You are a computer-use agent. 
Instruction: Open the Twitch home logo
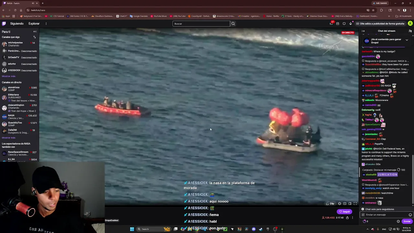pos(4,24)
